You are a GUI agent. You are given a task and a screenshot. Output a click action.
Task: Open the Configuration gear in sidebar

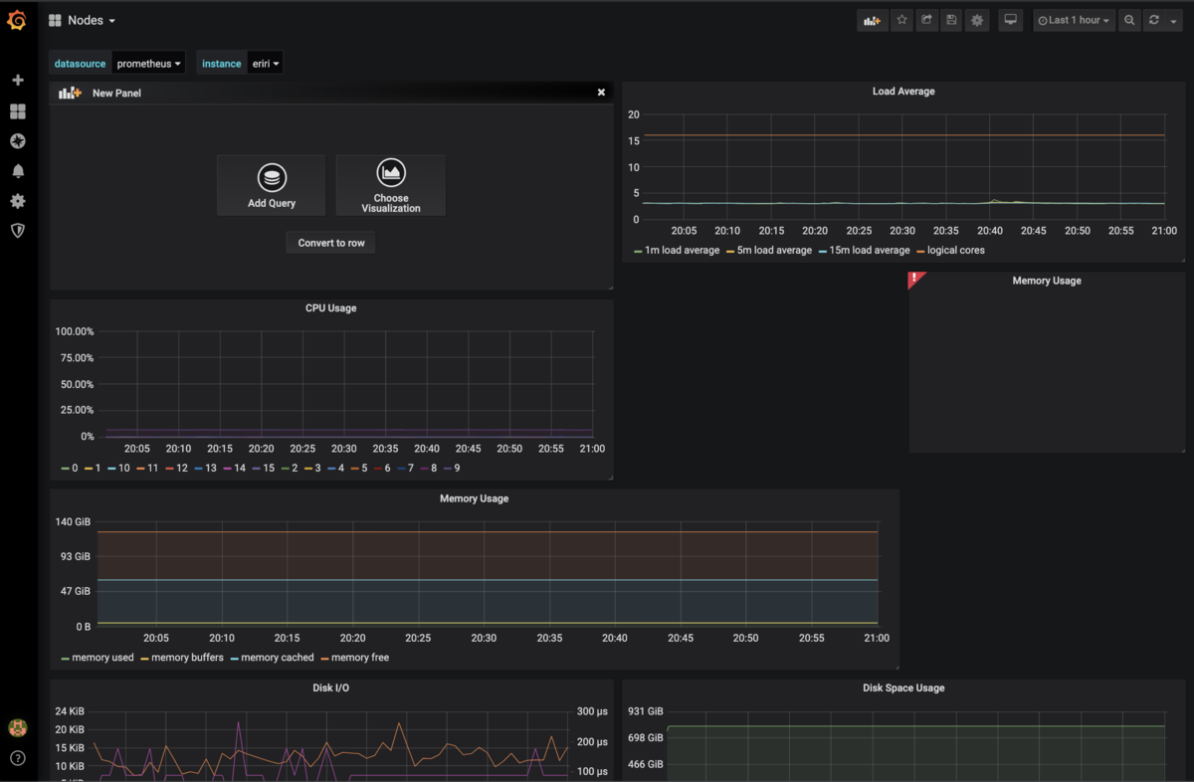point(17,201)
